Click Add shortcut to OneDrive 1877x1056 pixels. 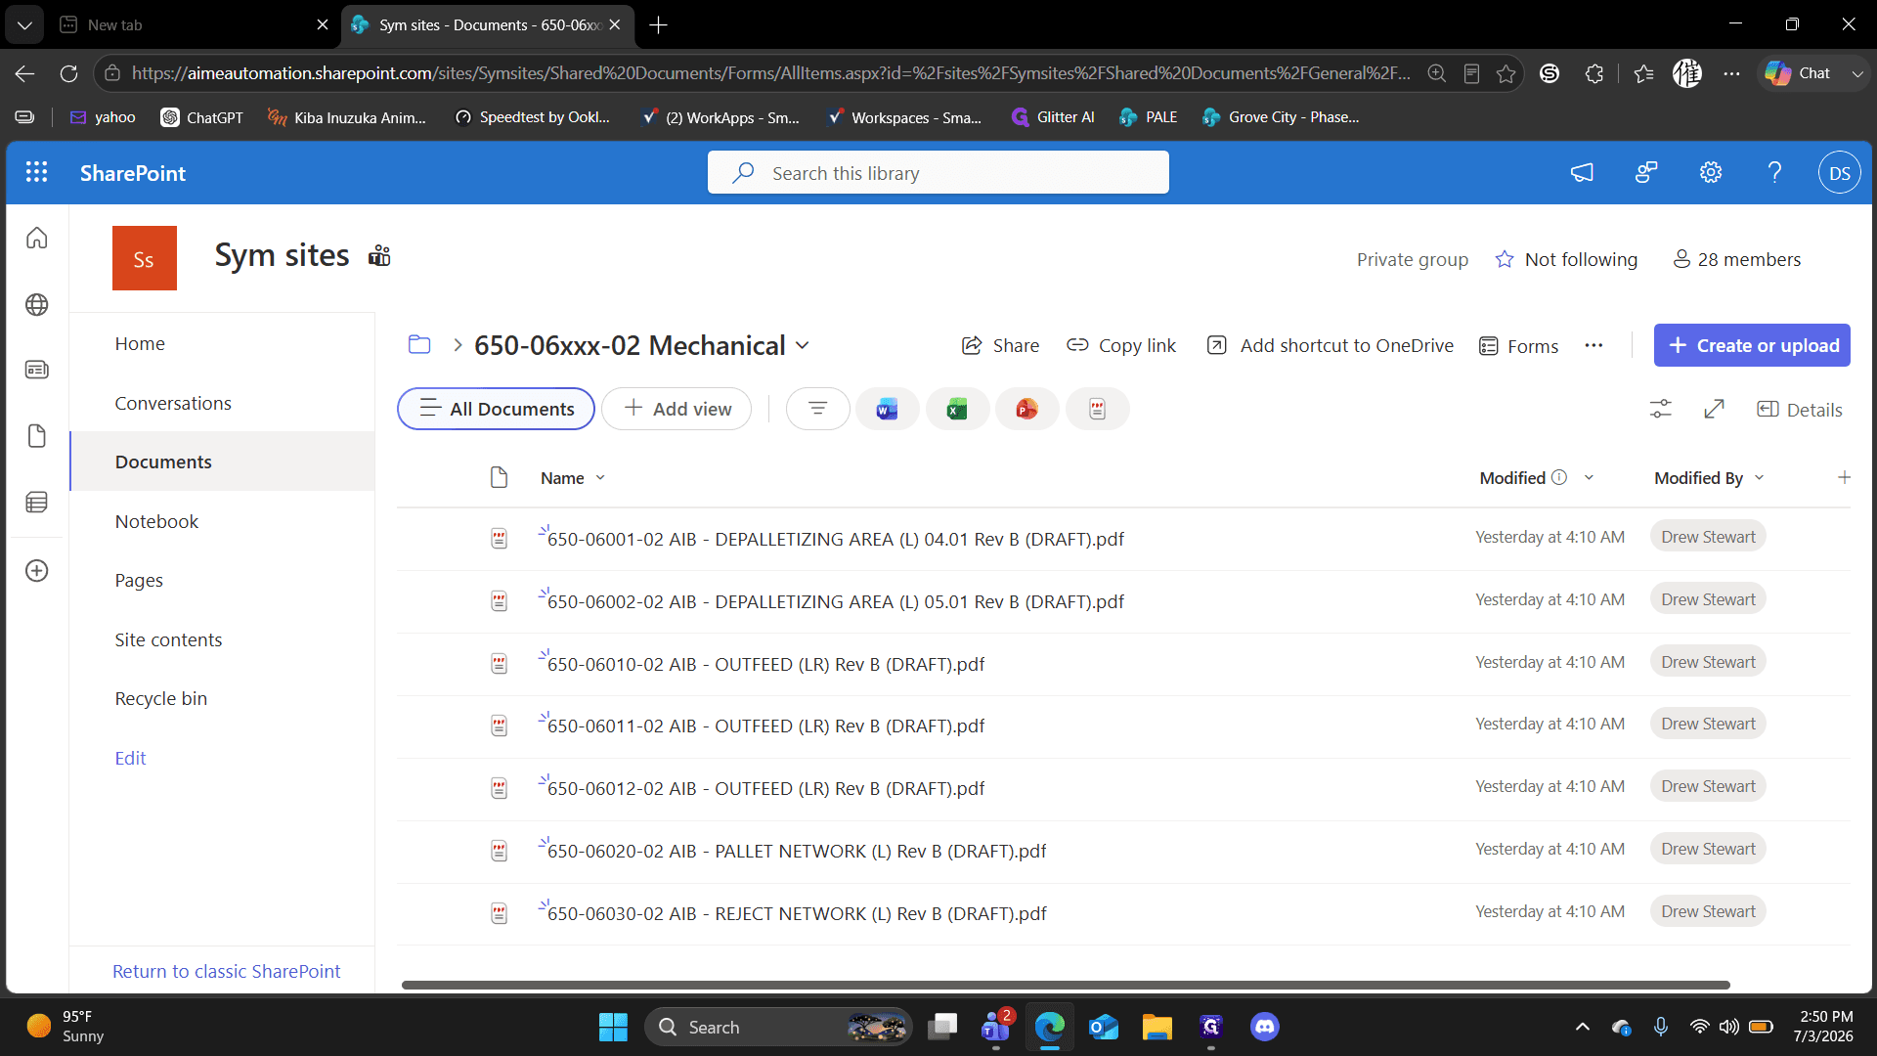tap(1331, 345)
